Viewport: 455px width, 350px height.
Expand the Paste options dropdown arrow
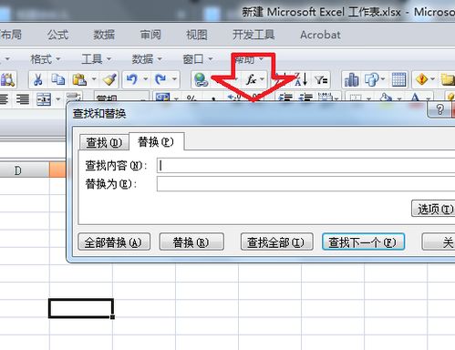click(x=94, y=79)
